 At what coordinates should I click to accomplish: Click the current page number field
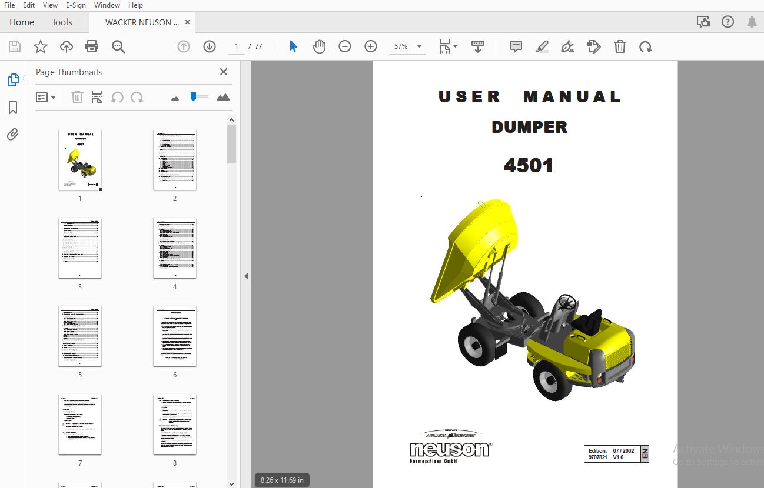(237, 46)
